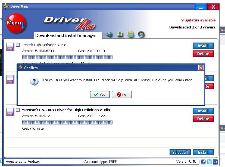This screenshot has width=225, height=167.
Task: Click the bottom Install button beside Select all
Action: (203, 152)
